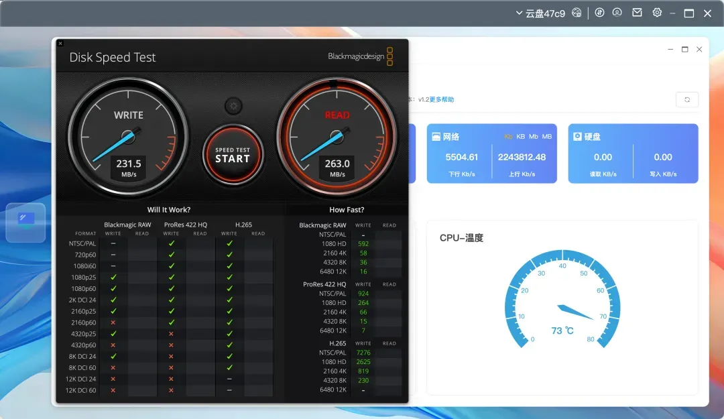Click the WRITE speed gauge
Image resolution: width=724 pixels, height=419 pixels.
pyautogui.click(x=128, y=137)
